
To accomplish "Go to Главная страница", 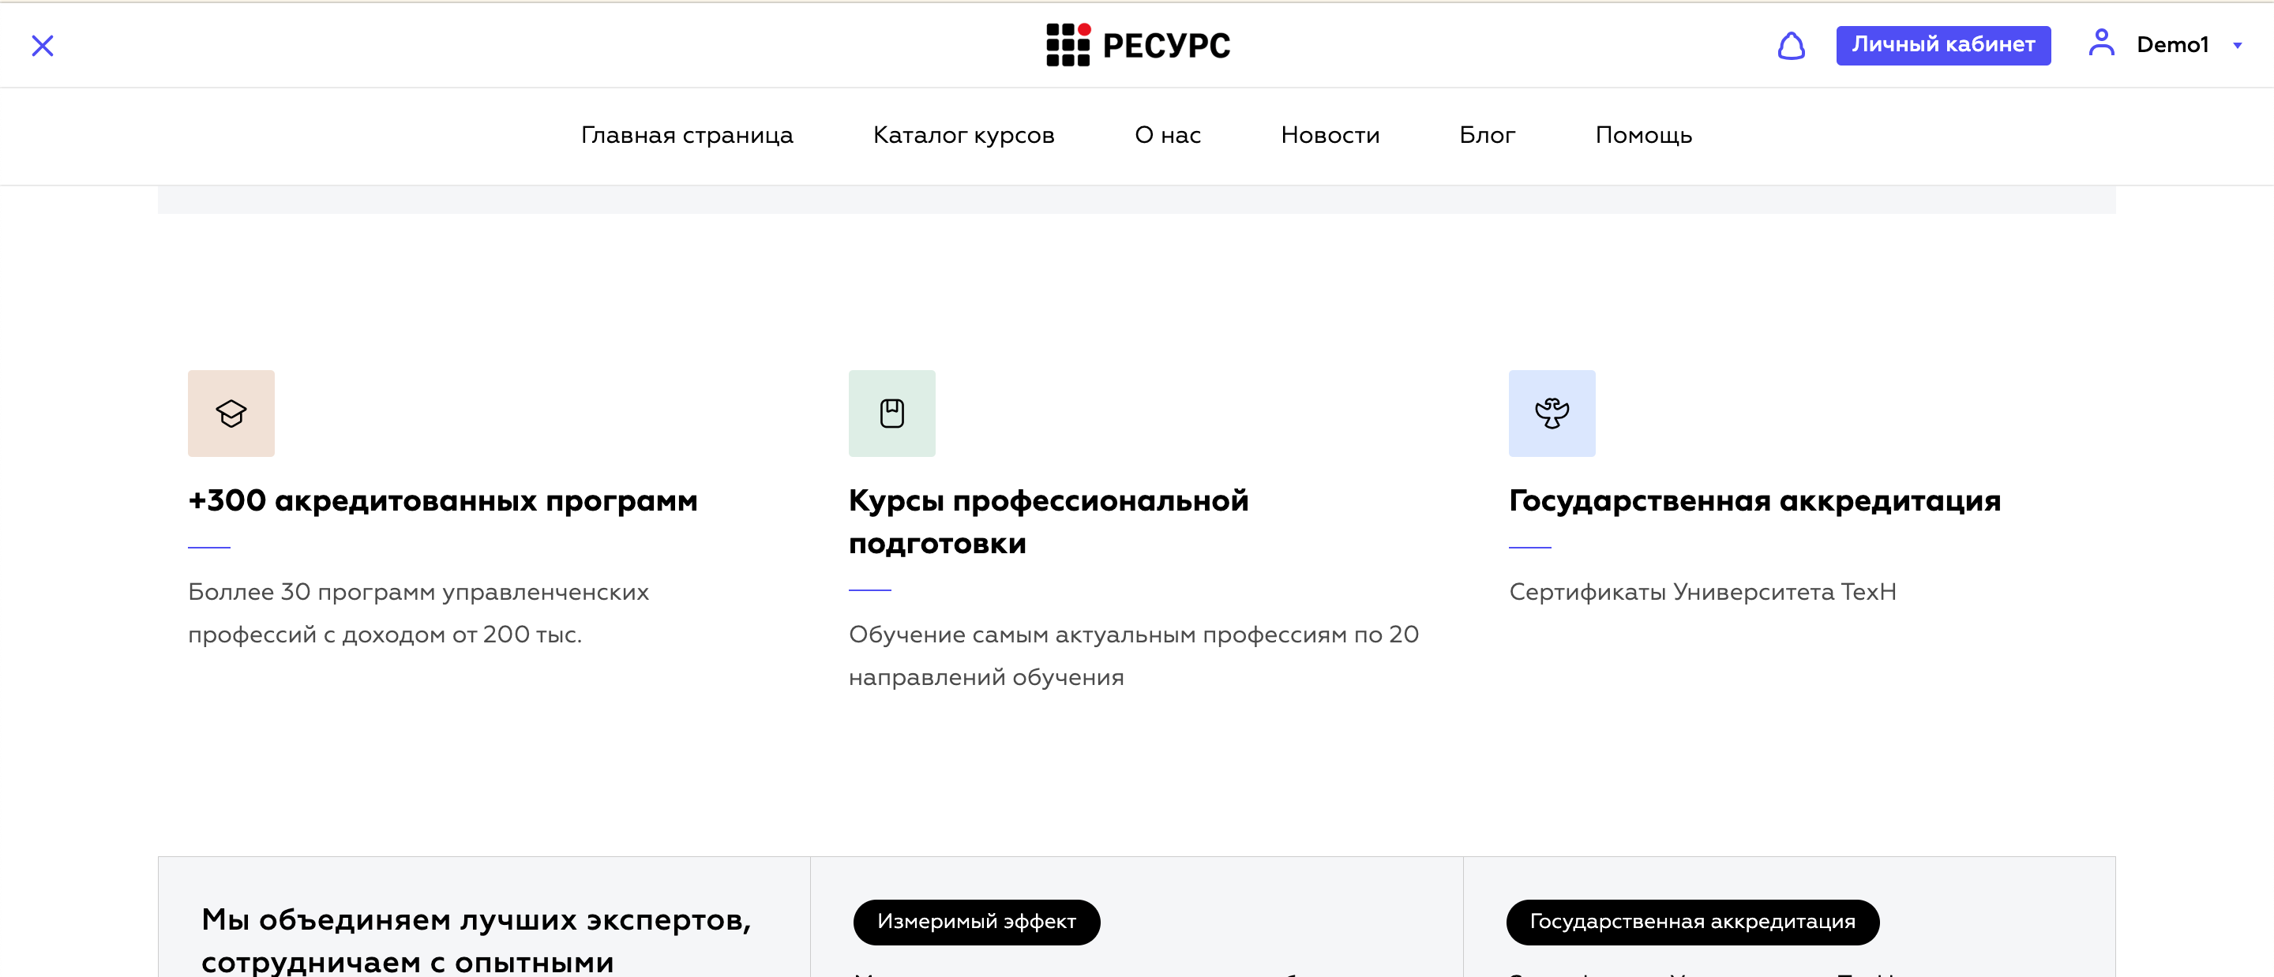I will coord(687,135).
